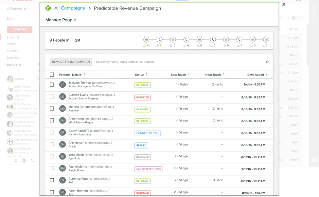Click the search magnifier icon in people search

pyautogui.click(x=267, y=62)
